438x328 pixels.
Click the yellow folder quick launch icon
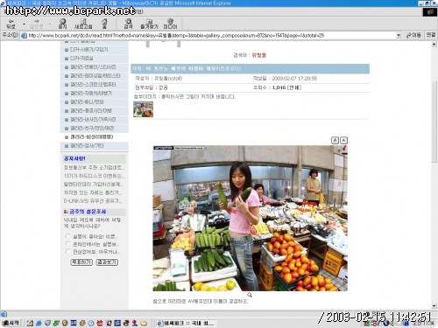pos(144,323)
